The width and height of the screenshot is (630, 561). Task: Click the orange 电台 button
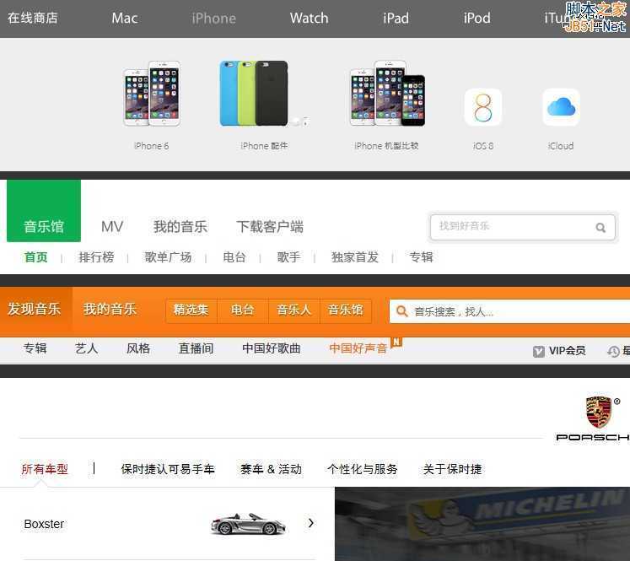pyautogui.click(x=243, y=310)
